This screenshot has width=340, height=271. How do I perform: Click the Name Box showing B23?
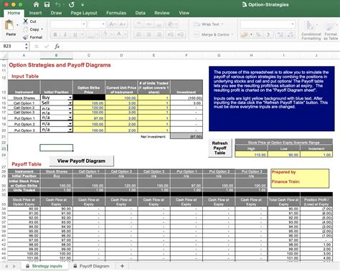[12, 46]
